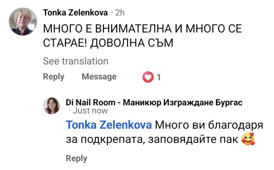Open Di Nail Room - Маникюр Изграждане Бургас page name
274x170 pixels.
154,102
